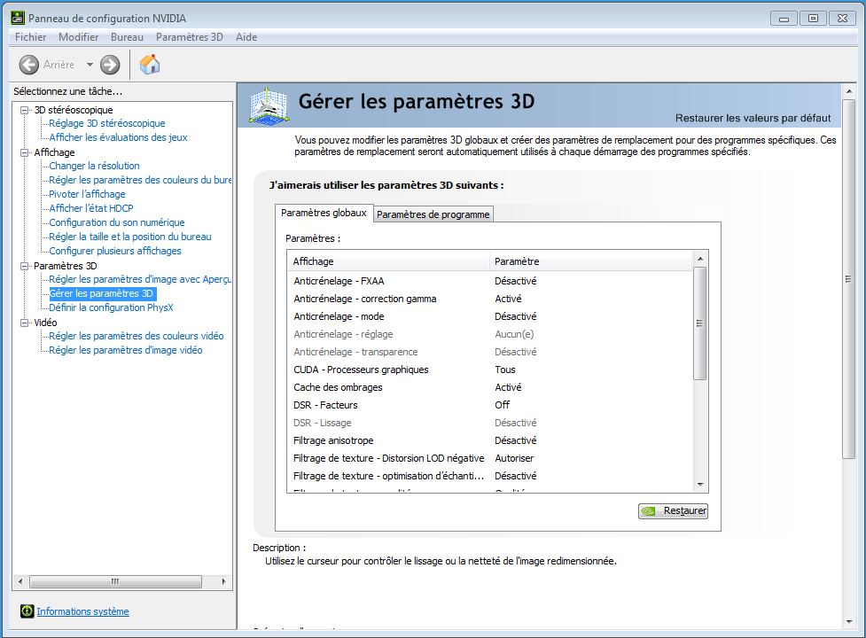866x638 pixels.
Task: Click the Back arrow icon
Action: point(28,65)
